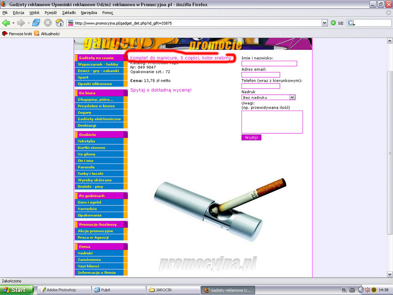Image resolution: width=393 pixels, height=295 pixels.
Task: Open the Zakładki menu
Action: [x=69, y=13]
